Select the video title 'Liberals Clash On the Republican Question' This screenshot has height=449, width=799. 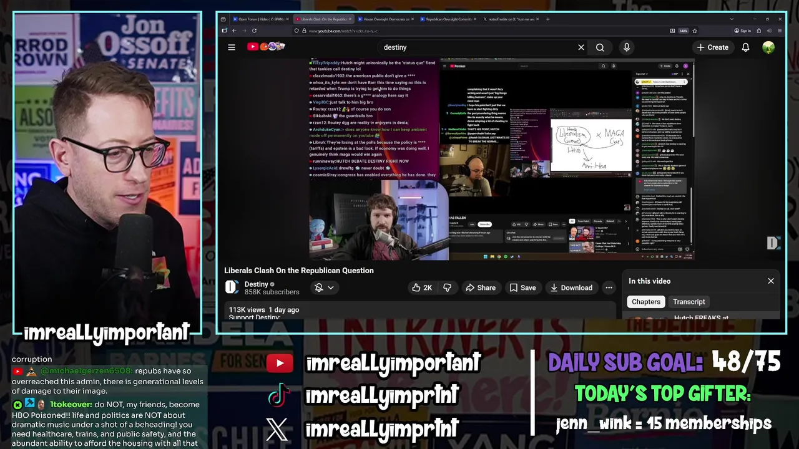pyautogui.click(x=299, y=271)
